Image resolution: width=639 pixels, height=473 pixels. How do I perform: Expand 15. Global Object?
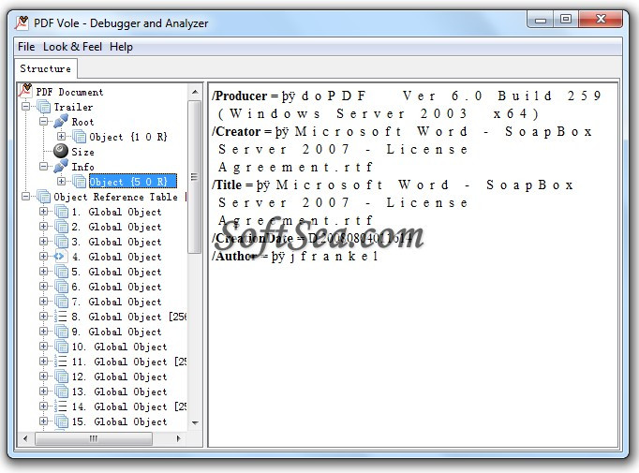coord(44,421)
